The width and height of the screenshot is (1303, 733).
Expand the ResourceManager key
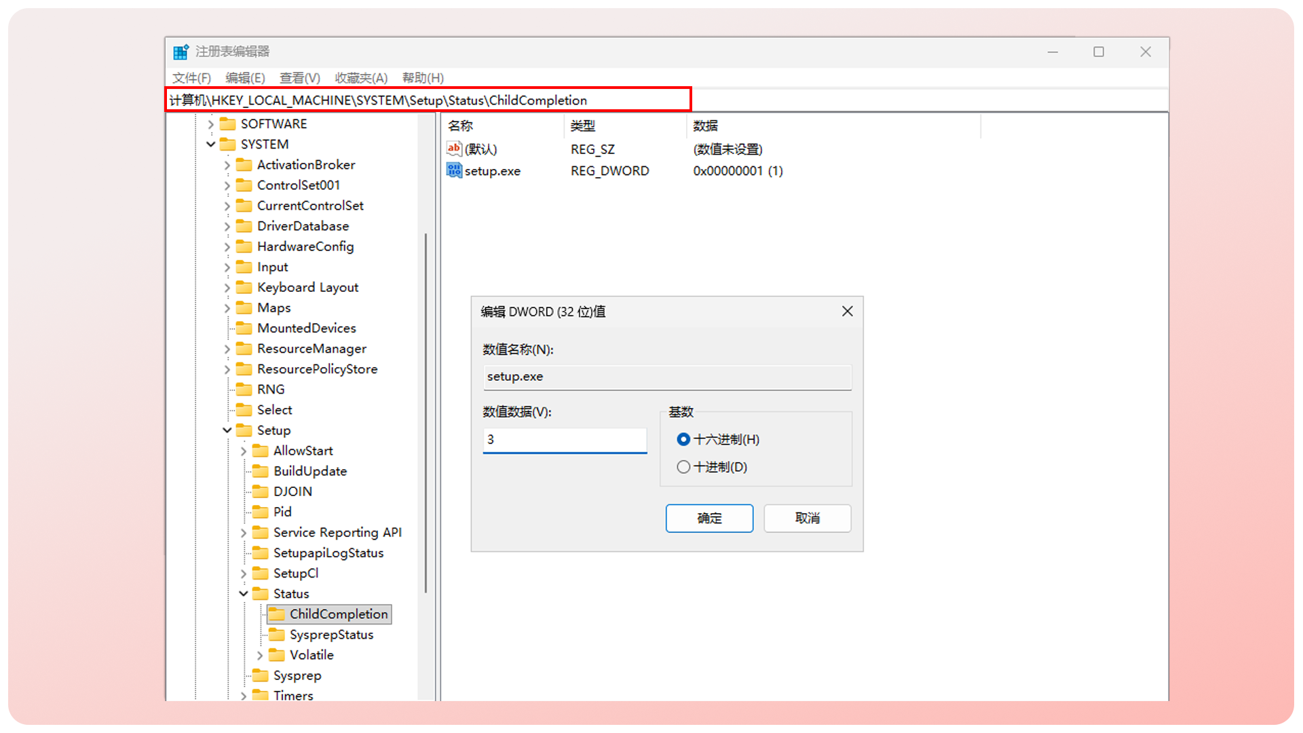point(227,349)
